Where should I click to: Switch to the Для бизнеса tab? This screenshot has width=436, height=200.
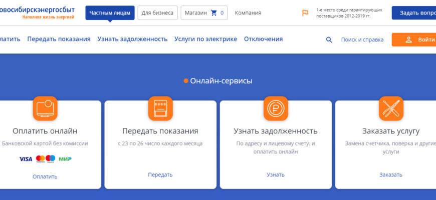click(x=157, y=13)
